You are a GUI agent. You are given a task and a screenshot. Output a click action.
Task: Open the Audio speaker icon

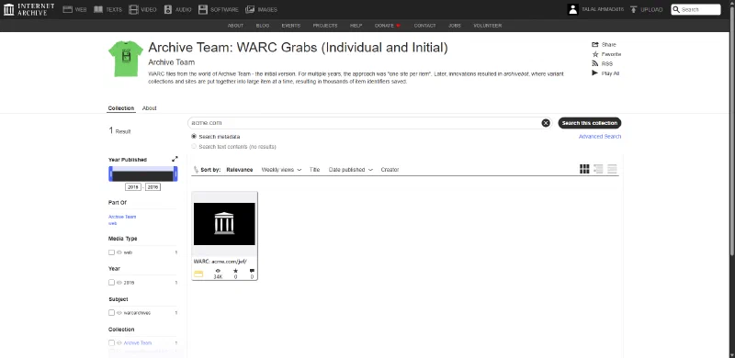coord(168,9)
